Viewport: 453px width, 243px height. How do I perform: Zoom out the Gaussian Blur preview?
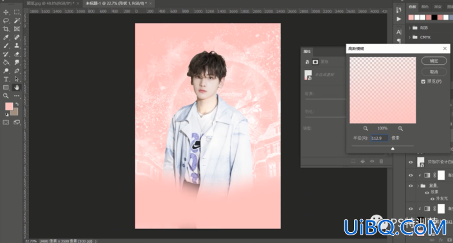coord(366,128)
